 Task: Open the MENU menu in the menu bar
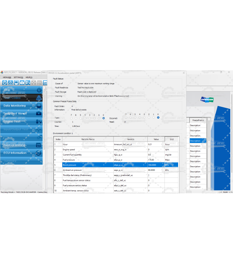point(7,77)
